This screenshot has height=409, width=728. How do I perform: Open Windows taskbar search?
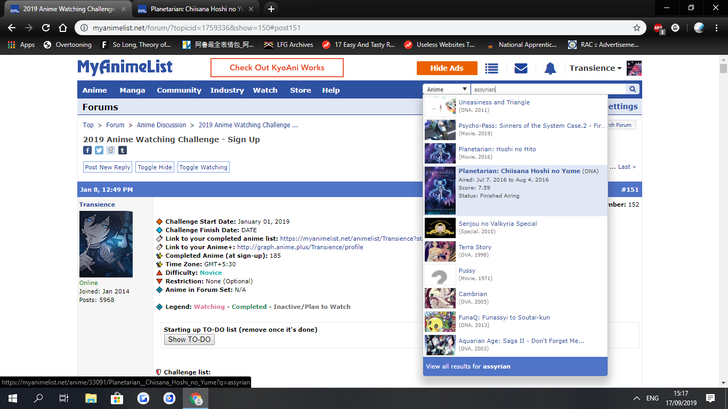tap(38, 398)
